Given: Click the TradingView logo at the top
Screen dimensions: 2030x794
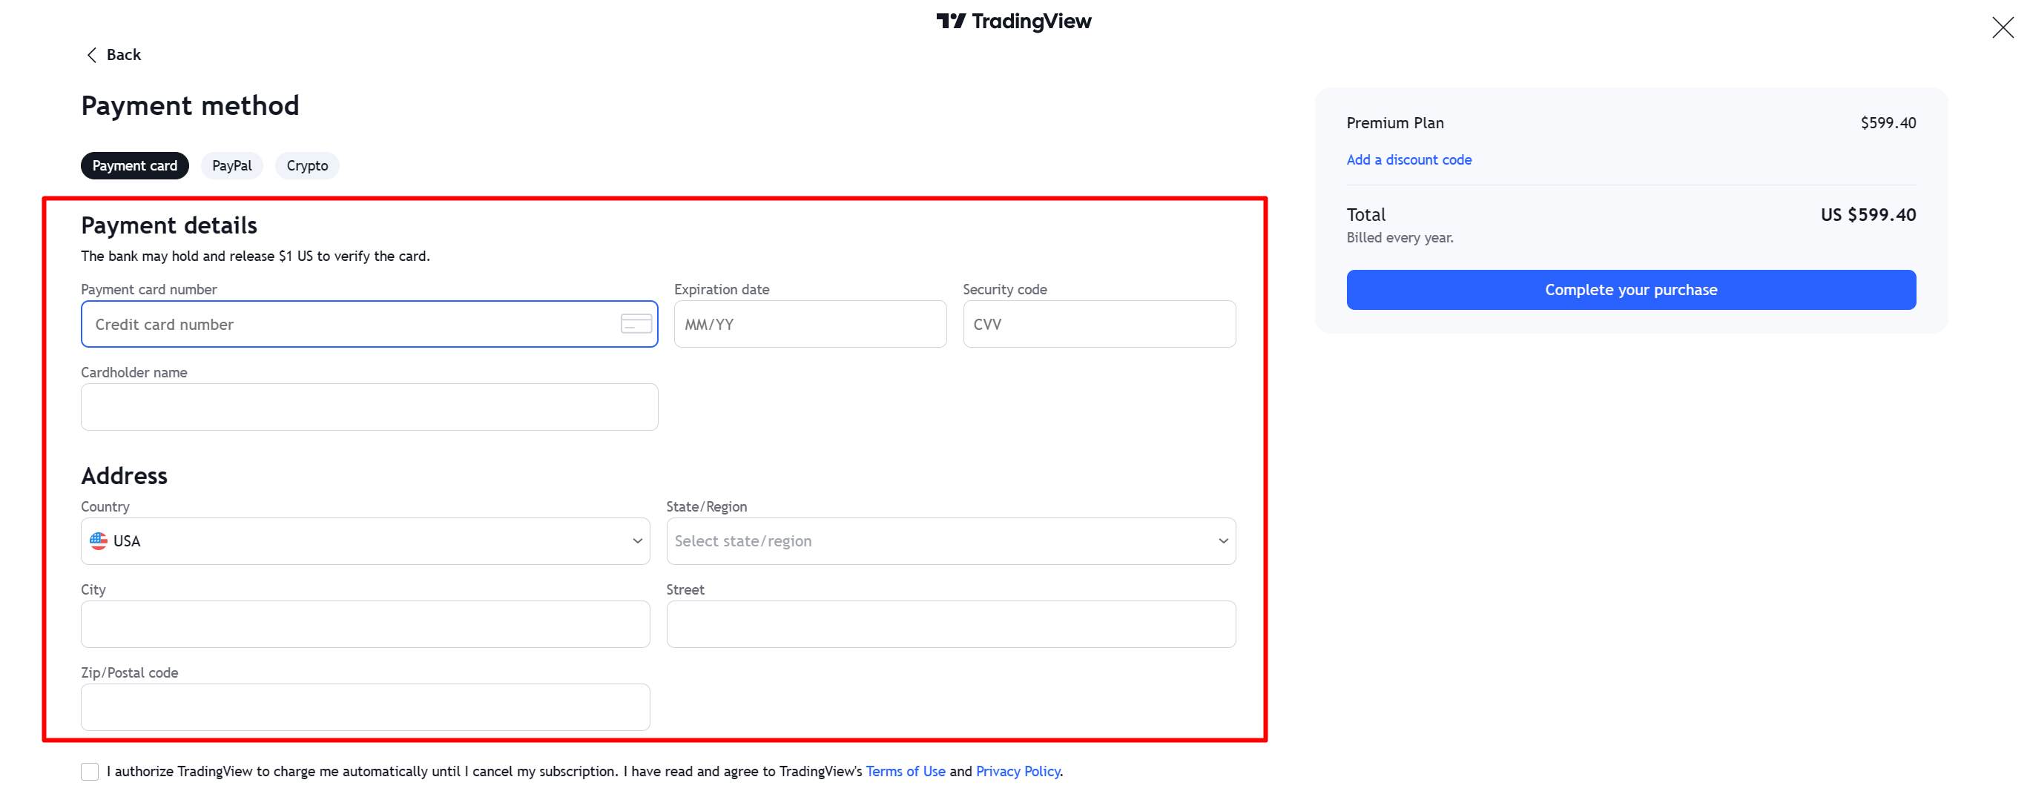Looking at the screenshot, I should (x=1015, y=21).
